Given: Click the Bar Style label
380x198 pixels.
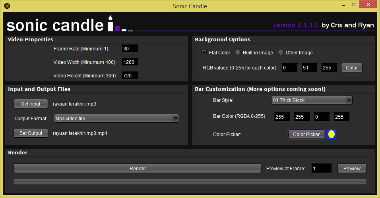Looking at the screenshot, I should click(x=223, y=100).
